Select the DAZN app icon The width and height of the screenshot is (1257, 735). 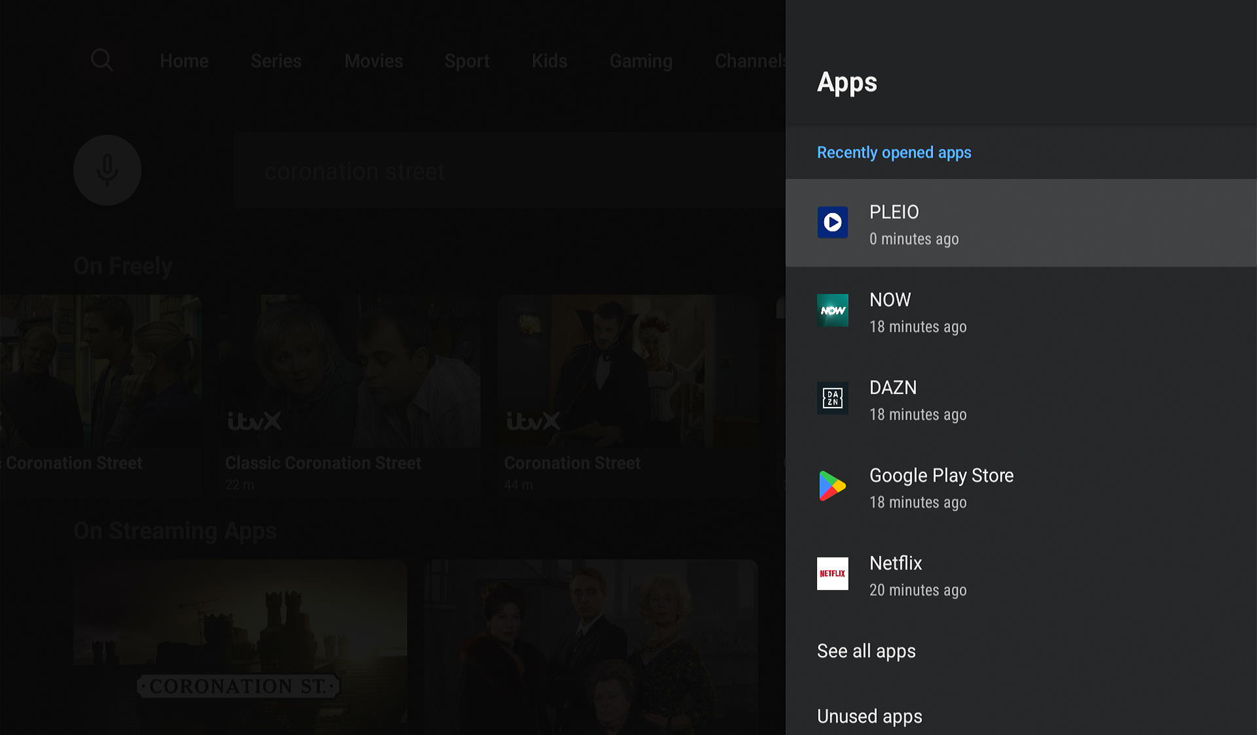pyautogui.click(x=833, y=398)
